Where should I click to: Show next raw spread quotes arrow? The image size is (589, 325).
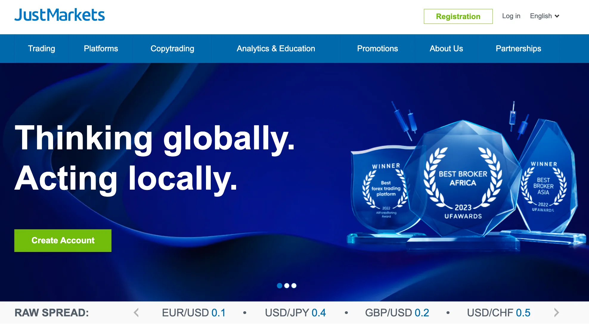[556, 313]
